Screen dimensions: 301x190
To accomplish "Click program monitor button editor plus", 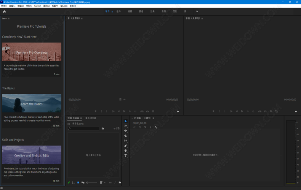I will (x=296, y=111).
